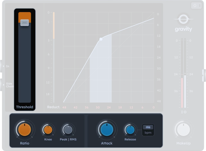
Task: Click the Attack knob
Action: click(x=107, y=129)
